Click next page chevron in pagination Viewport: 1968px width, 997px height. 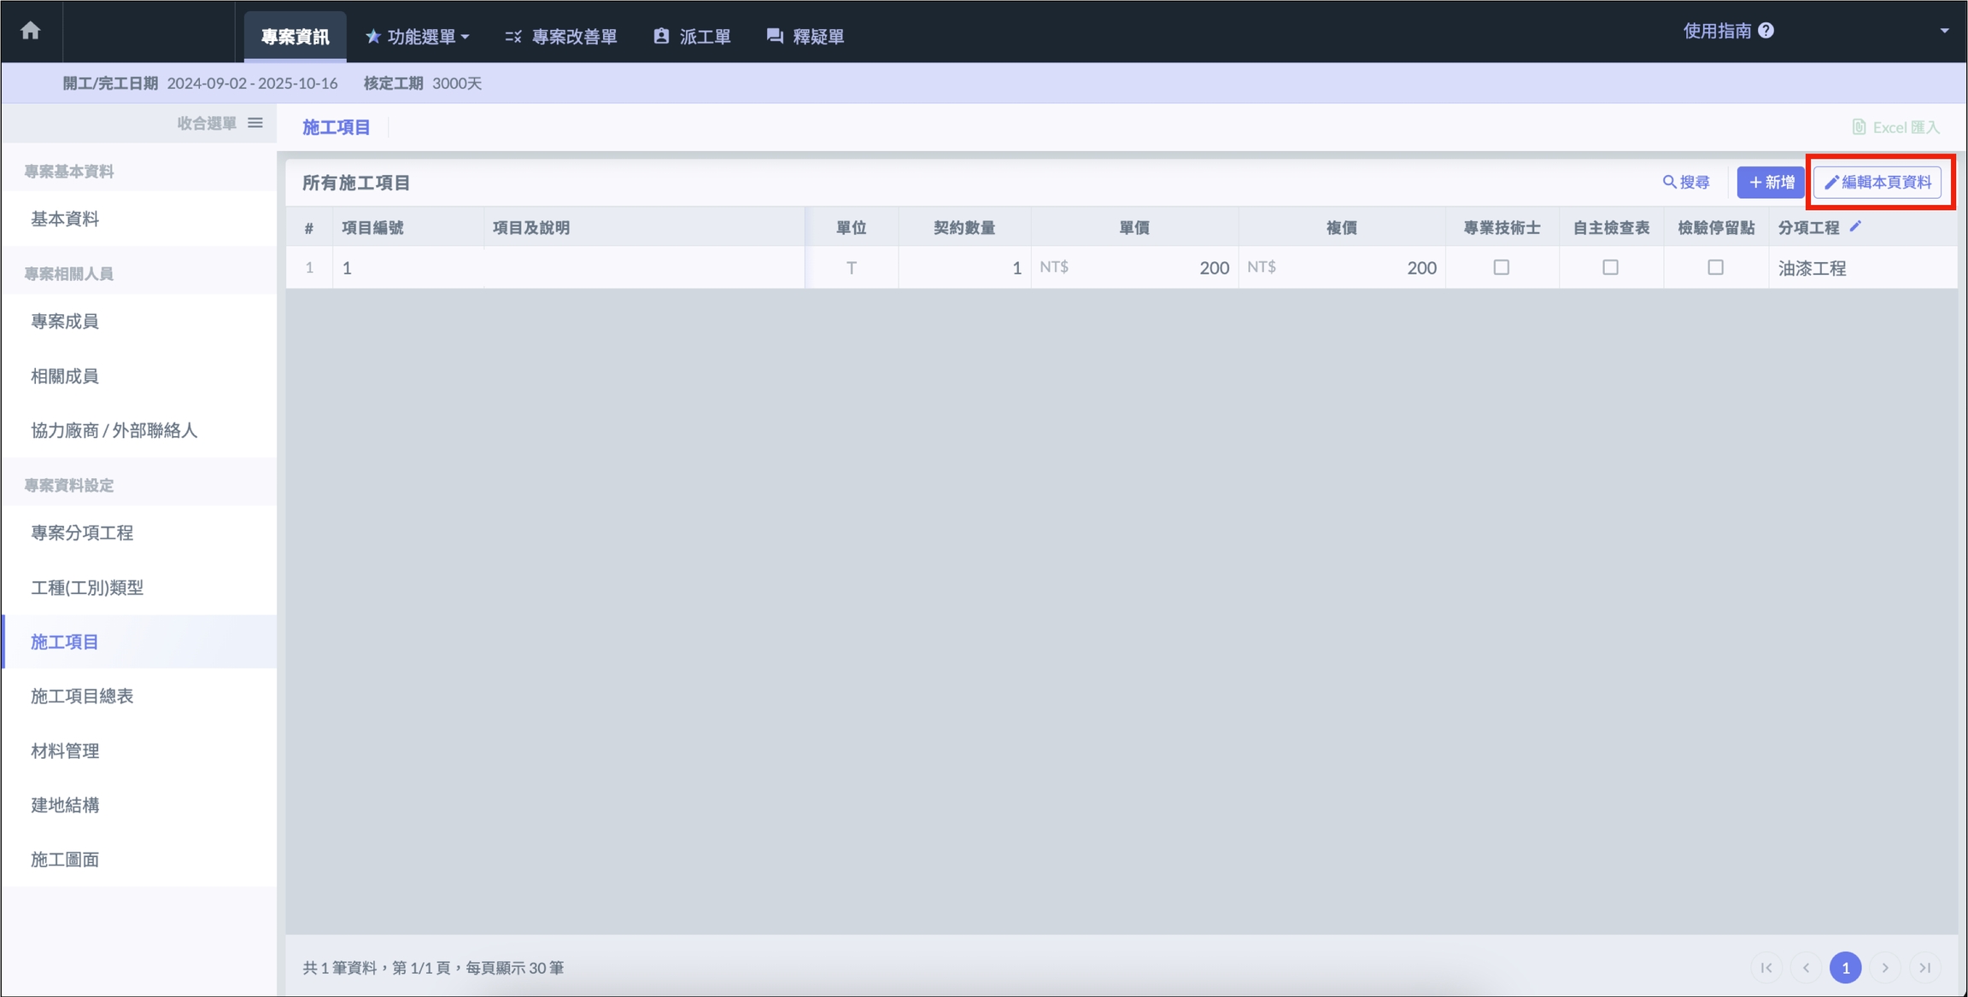coord(1885,967)
